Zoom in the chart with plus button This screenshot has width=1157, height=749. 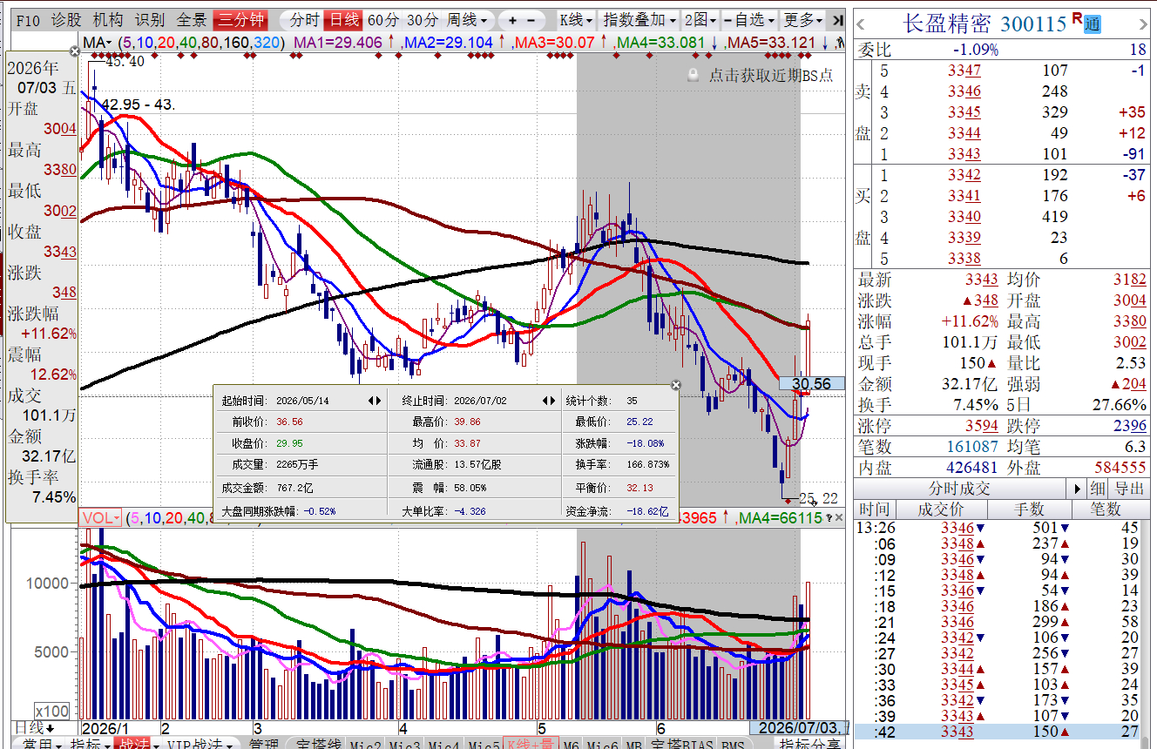click(x=512, y=20)
